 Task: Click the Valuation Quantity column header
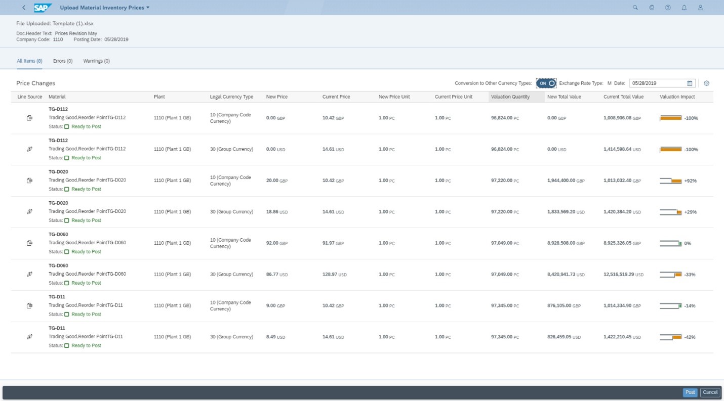point(510,97)
